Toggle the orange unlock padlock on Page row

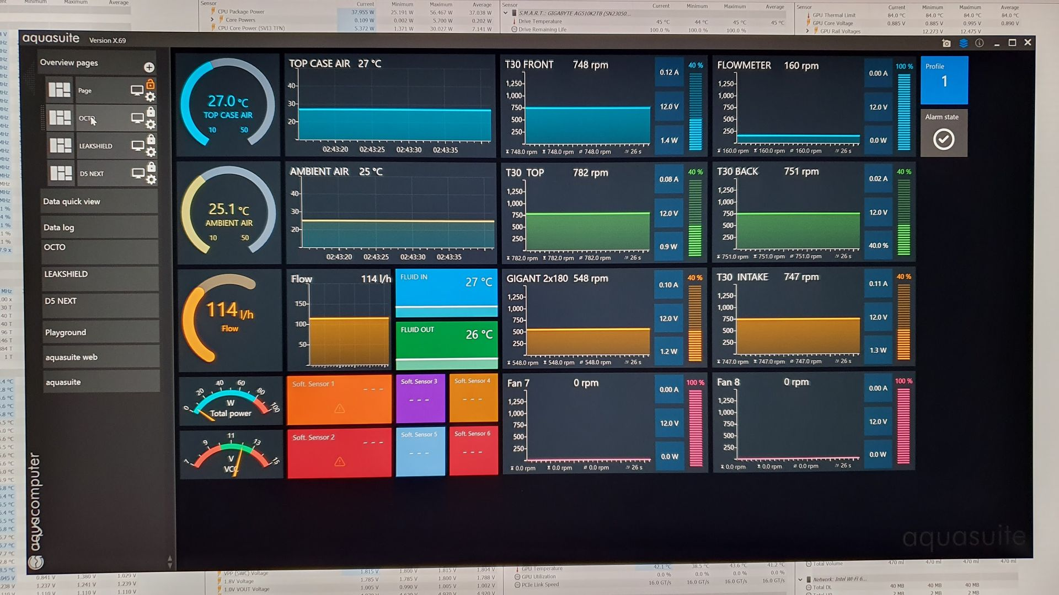(x=150, y=84)
